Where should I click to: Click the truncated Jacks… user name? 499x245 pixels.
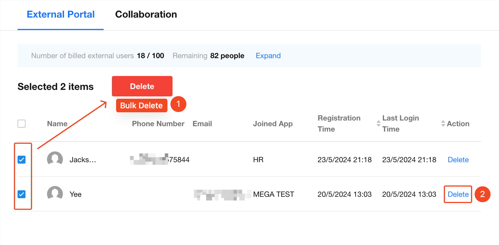[83, 160]
